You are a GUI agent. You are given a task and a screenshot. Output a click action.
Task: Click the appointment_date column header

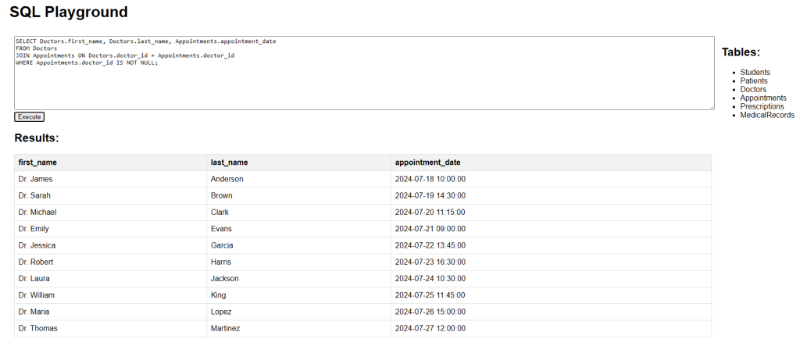point(551,162)
